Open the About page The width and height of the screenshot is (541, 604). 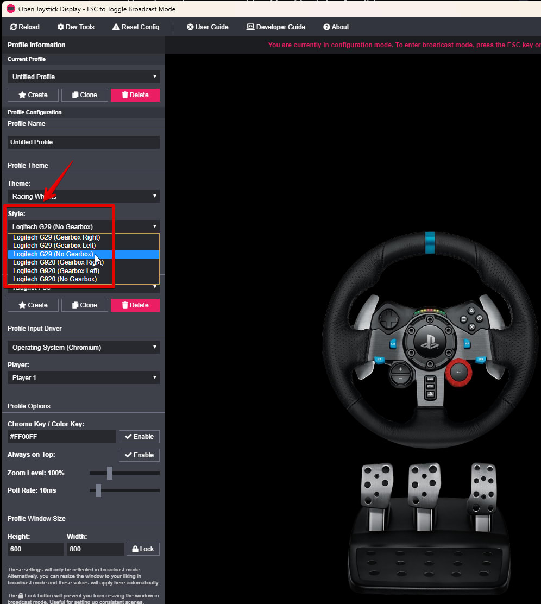click(336, 27)
